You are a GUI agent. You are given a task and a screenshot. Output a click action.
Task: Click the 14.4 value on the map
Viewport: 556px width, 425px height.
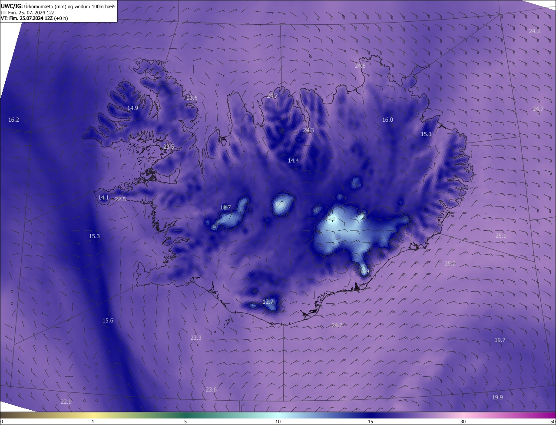point(294,161)
